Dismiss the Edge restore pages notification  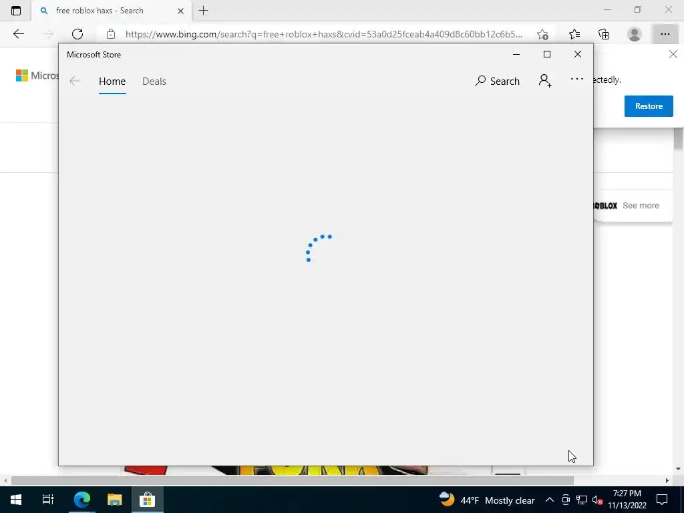click(x=673, y=55)
